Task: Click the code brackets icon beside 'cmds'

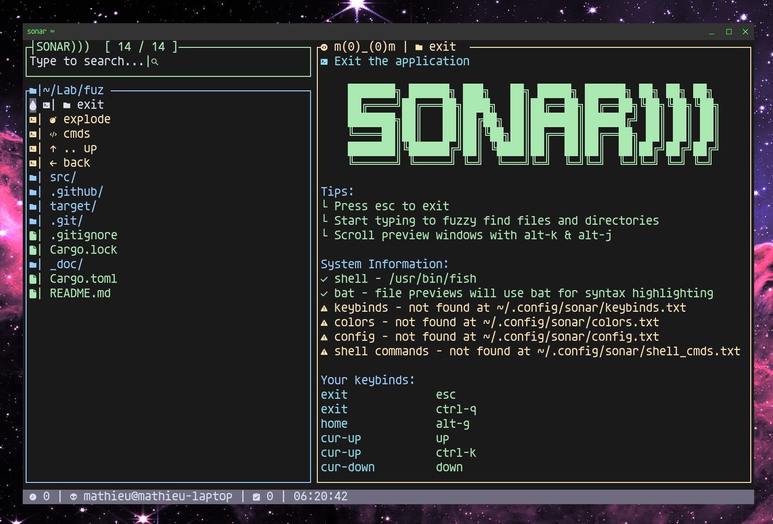Action: (53, 134)
